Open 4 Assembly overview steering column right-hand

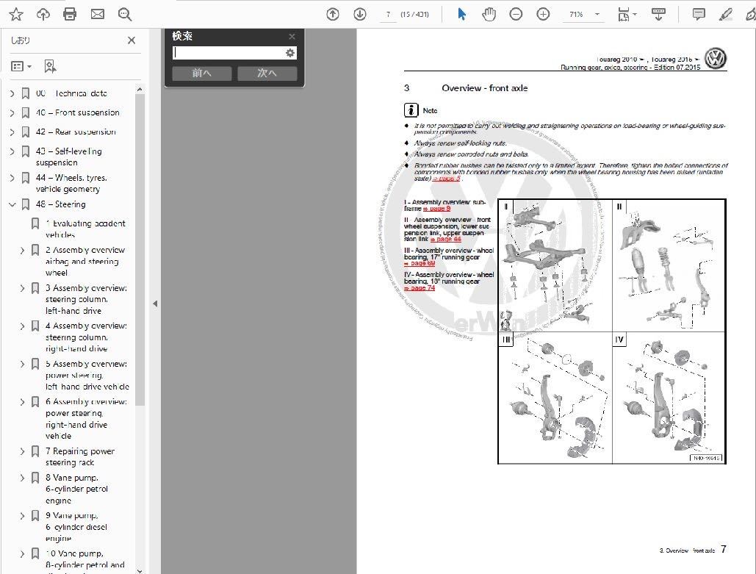click(x=86, y=337)
